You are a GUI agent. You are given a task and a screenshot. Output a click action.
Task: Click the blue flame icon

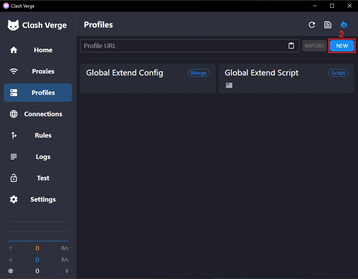344,25
